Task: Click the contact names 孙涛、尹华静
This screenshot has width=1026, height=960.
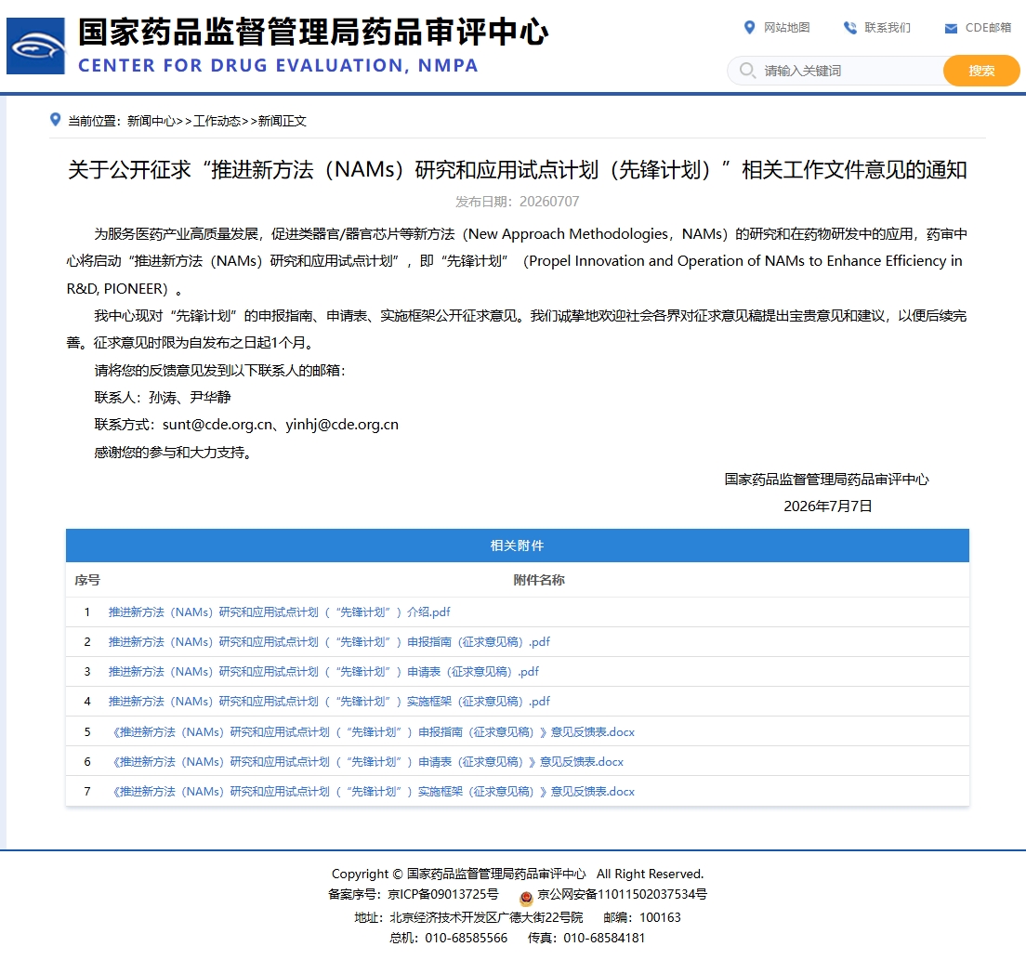Action: (190, 397)
